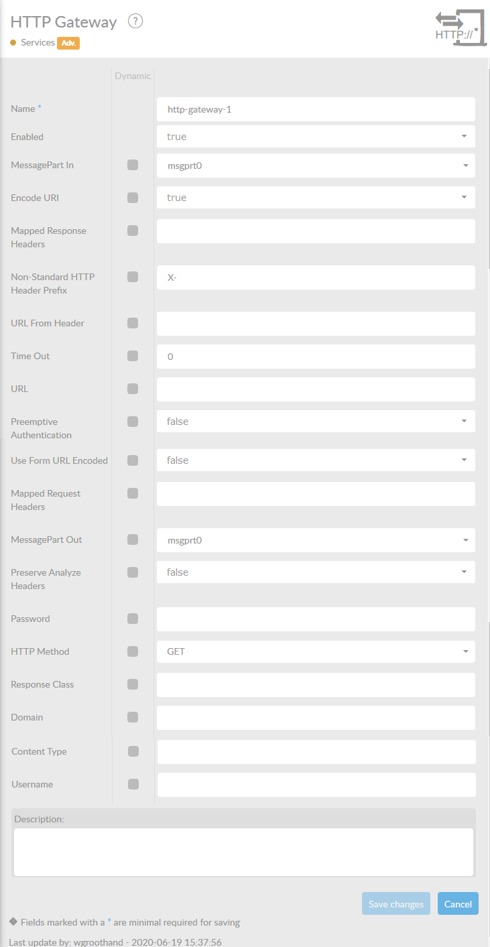490x947 pixels.
Task: Tick Dynamic checkbox for Password
Action: (133, 619)
